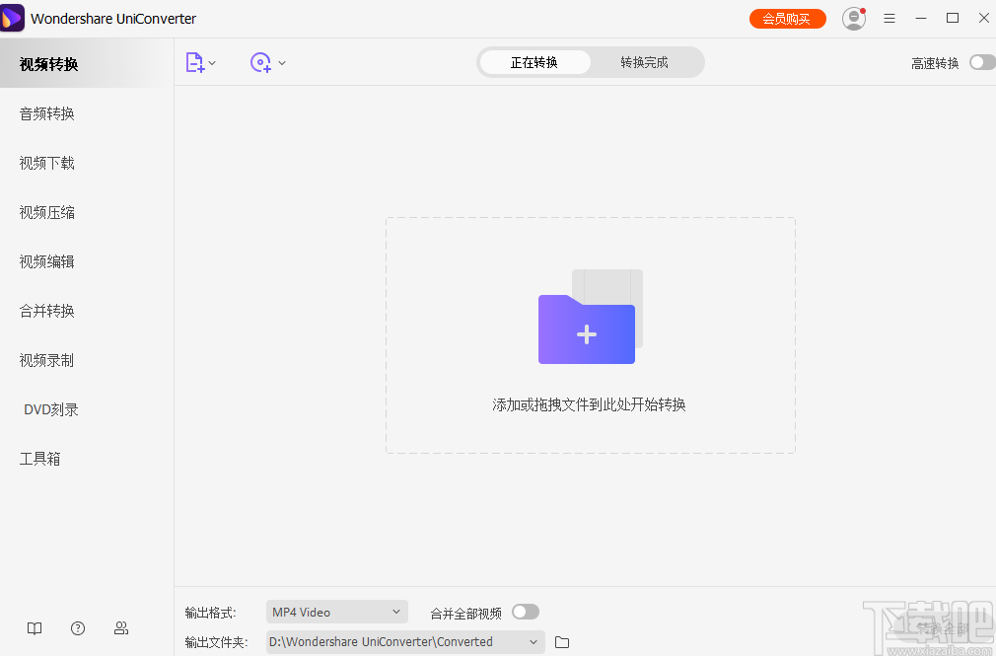
Task: Enable 高速转换 high-speed conversion toggle
Action: pos(981,61)
